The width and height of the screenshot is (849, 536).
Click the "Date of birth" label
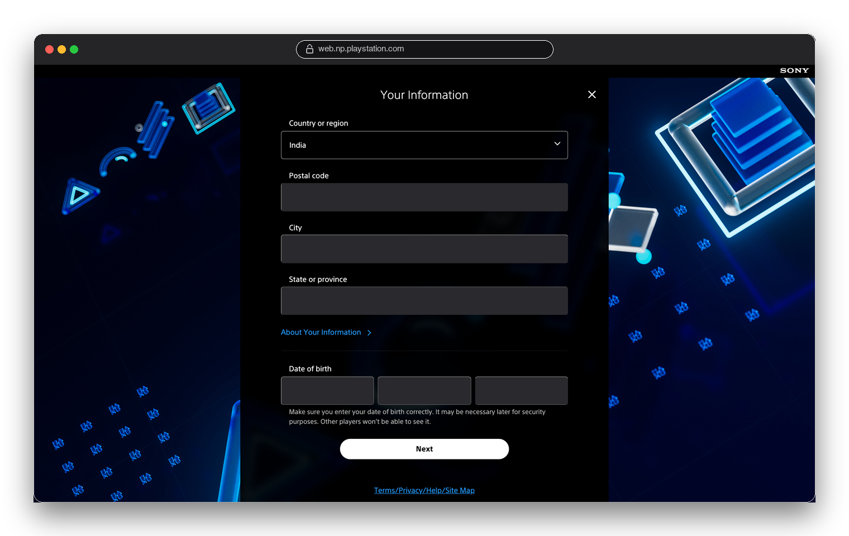click(x=310, y=369)
